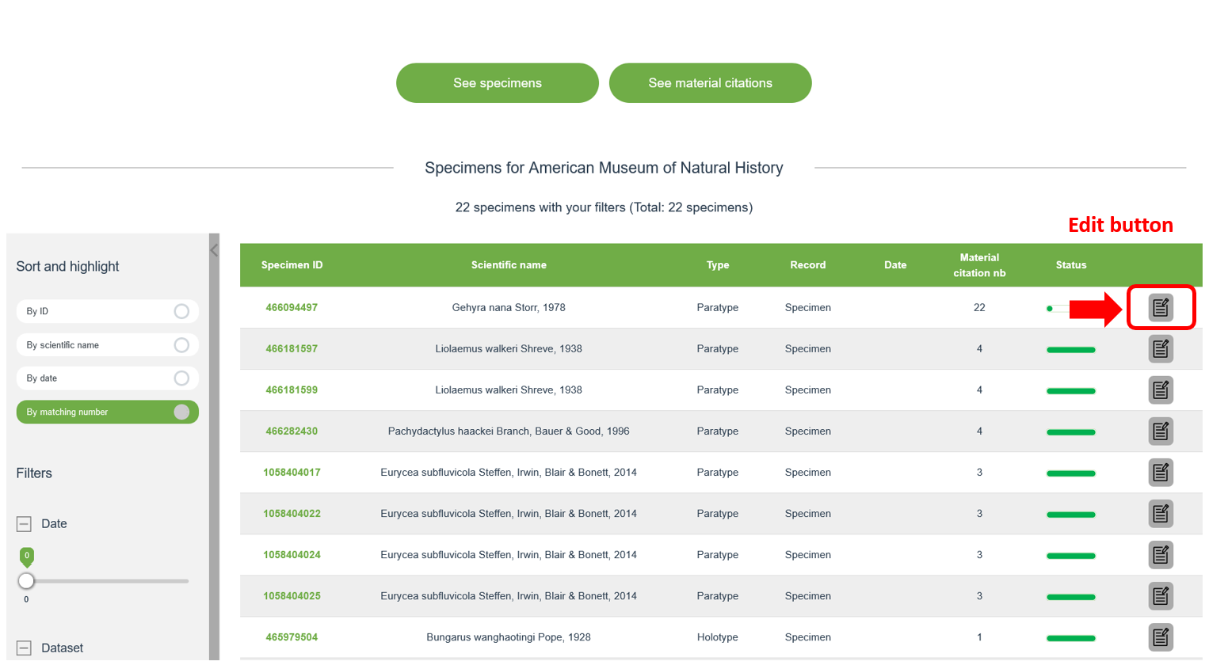The width and height of the screenshot is (1209, 665).
Task: Click citation count 1 for Bungarus row
Action: pyautogui.click(x=979, y=636)
